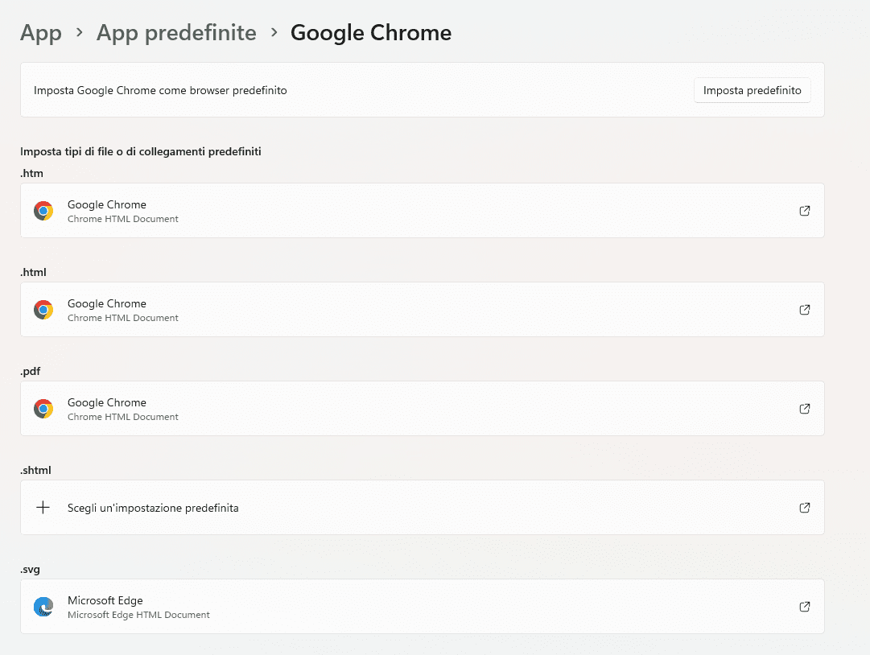Click Microsoft Edge icon in .svg row
The width and height of the screenshot is (870, 655).
point(43,607)
